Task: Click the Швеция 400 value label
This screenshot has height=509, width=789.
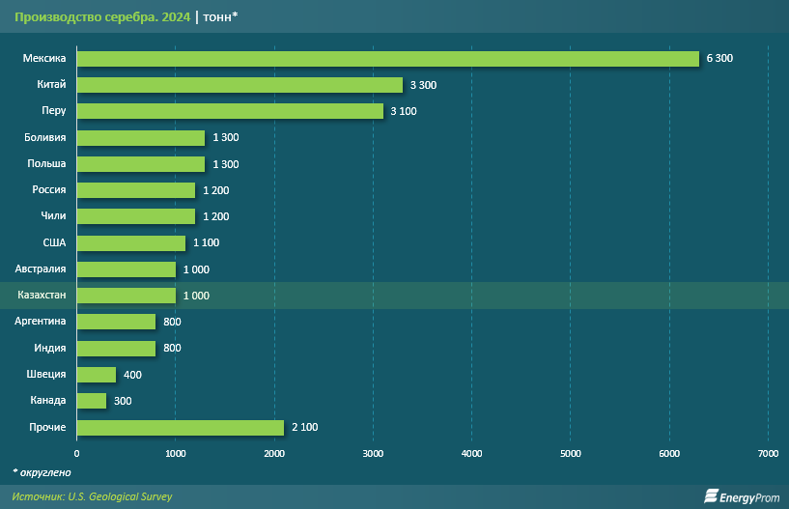Action: pyautogui.click(x=132, y=375)
